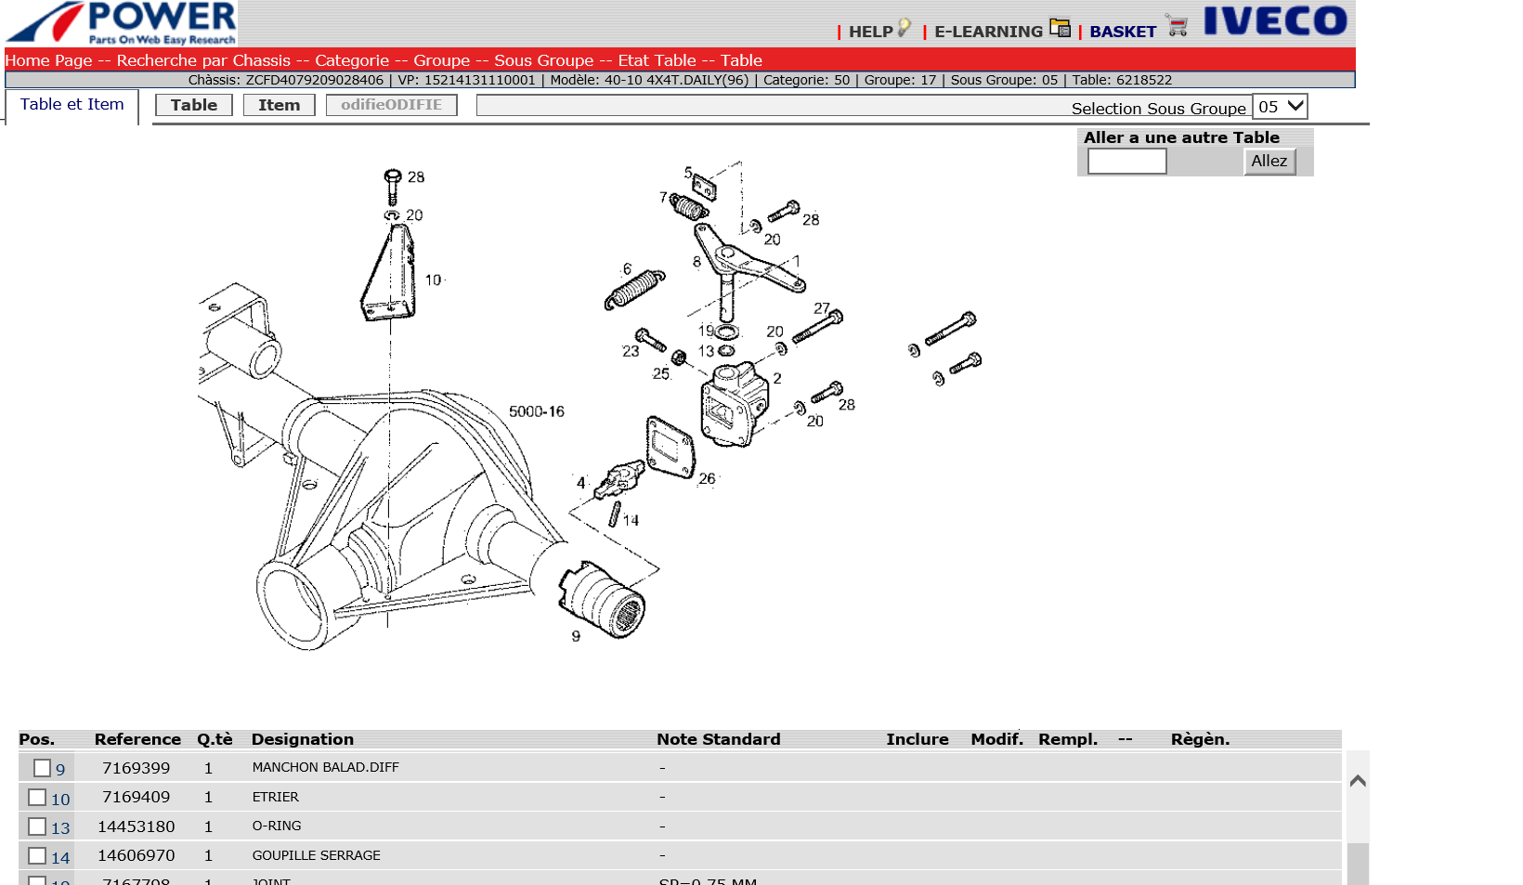Click the gasket part 26 in diagram
The width and height of the screenshot is (1523, 885).
pyautogui.click(x=670, y=448)
